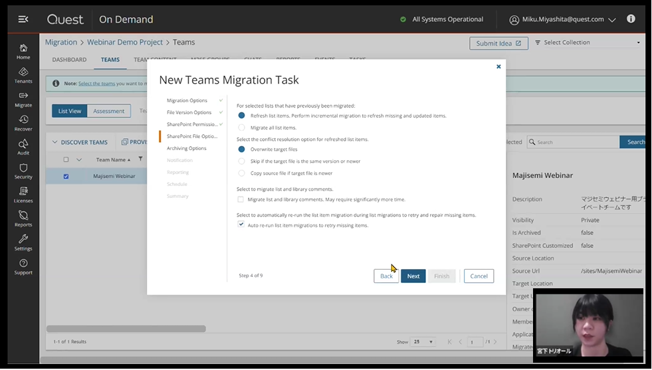Image resolution: width=652 pixels, height=370 pixels.
Task: Enable Migrate list and library comments checkbox
Action: [x=241, y=199]
